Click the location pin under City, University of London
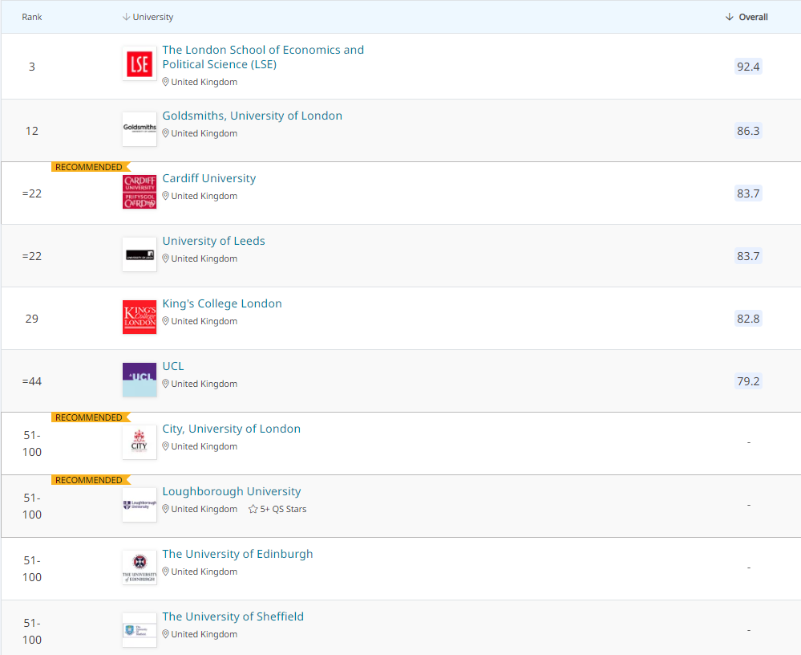The height and width of the screenshot is (655, 801). tap(165, 446)
